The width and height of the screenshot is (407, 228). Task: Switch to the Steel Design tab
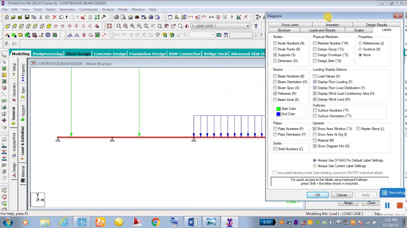point(78,54)
